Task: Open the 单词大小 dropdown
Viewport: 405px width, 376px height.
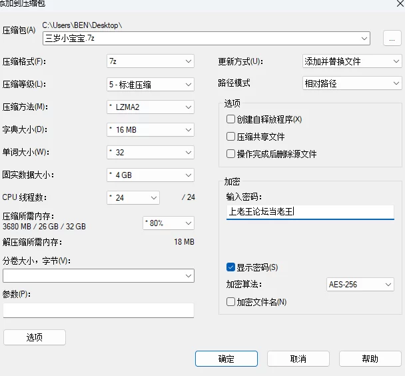Action: pos(151,152)
